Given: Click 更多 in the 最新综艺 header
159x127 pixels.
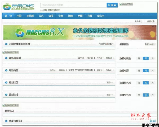Looking at the screenshot, I should tap(110, 83).
